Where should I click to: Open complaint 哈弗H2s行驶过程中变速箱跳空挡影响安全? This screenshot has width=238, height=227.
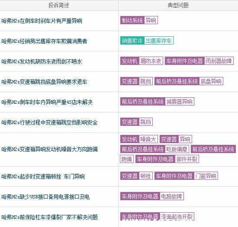pyautogui.click(x=49, y=122)
